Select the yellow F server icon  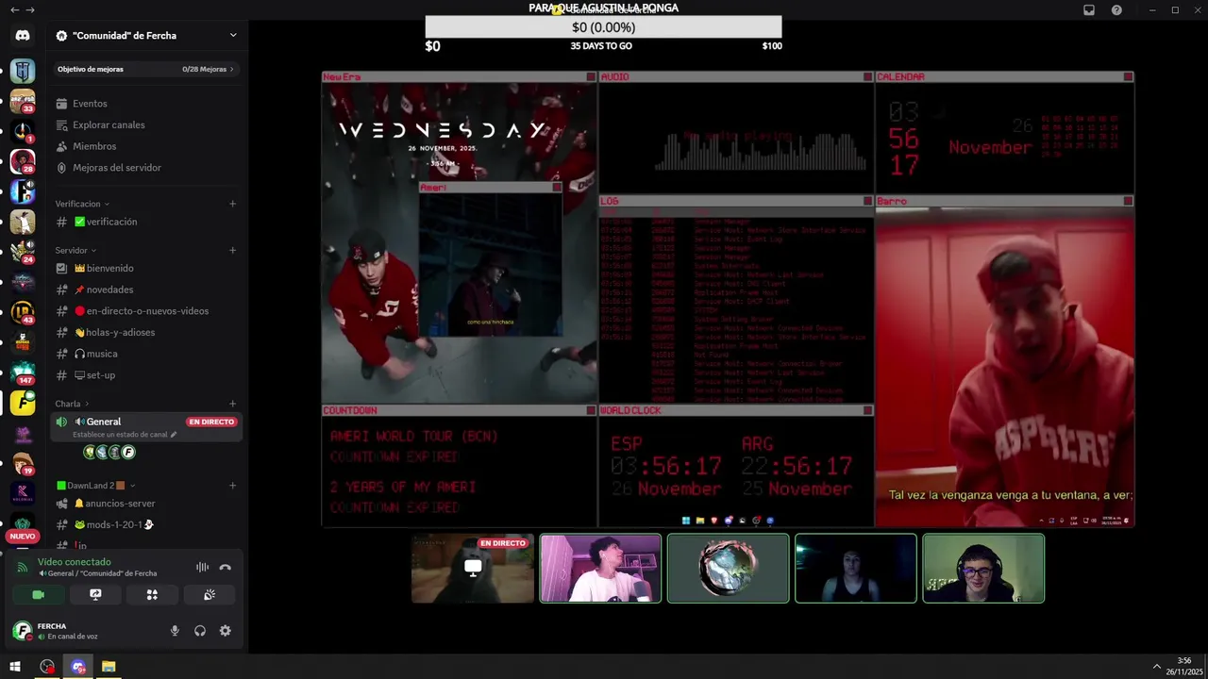point(23,403)
